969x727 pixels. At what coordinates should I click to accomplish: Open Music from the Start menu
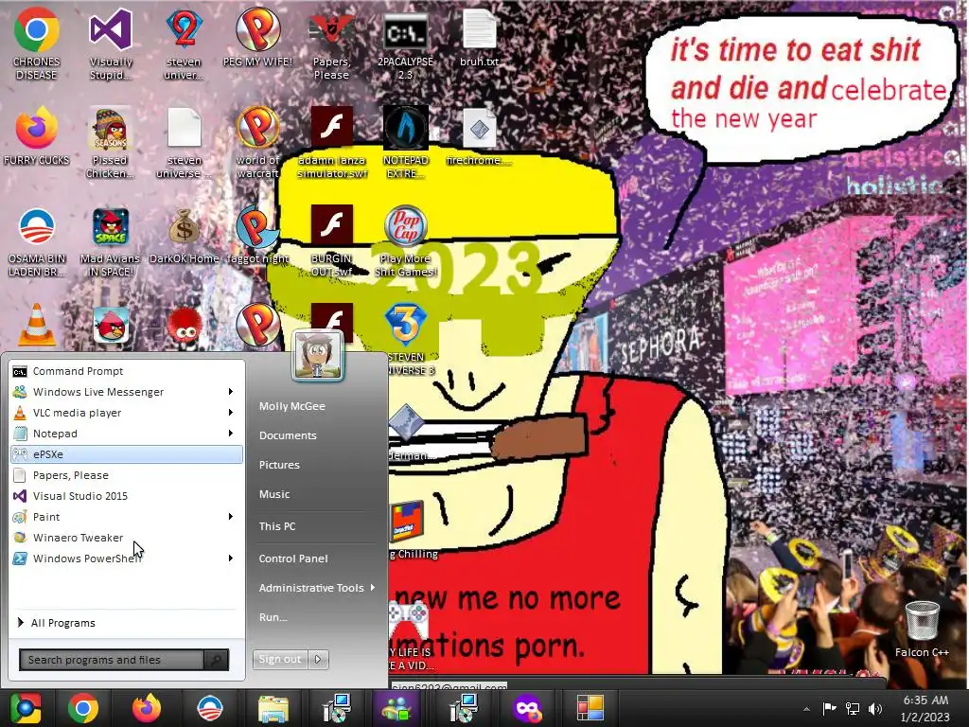274,494
